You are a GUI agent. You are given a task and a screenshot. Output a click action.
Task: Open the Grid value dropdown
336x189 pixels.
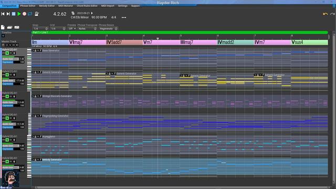58,28
